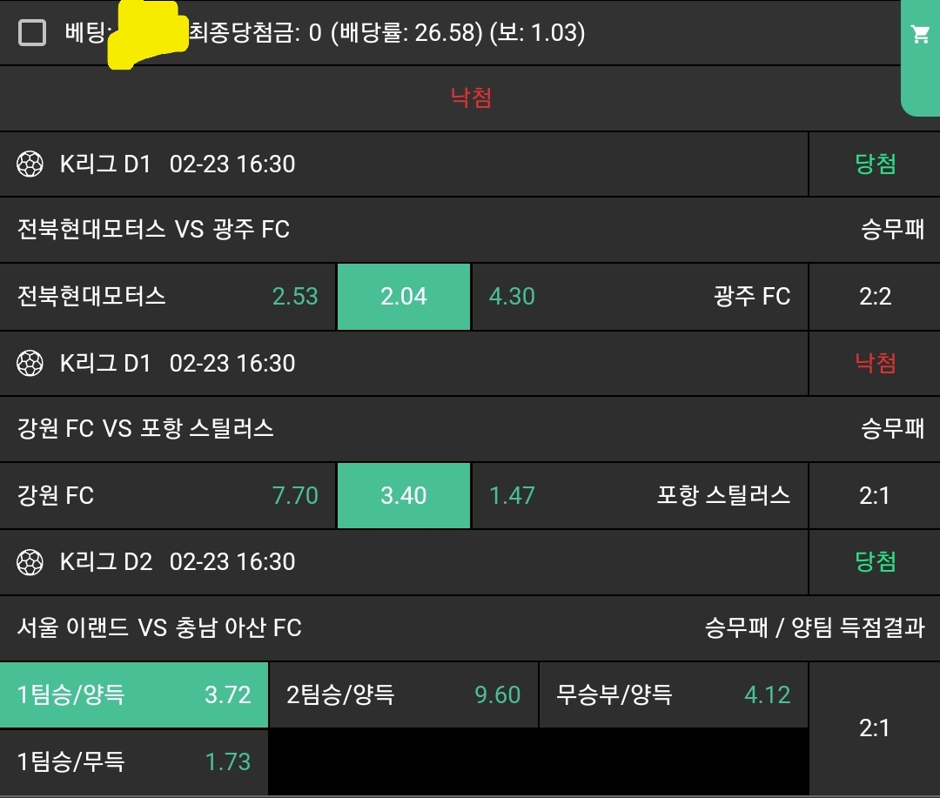Select 무승부/양득 option at 4.12
Screen dimensions: 940x798
click(674, 694)
